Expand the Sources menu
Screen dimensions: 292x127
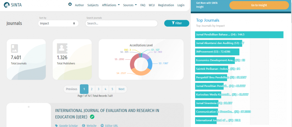[130, 5]
